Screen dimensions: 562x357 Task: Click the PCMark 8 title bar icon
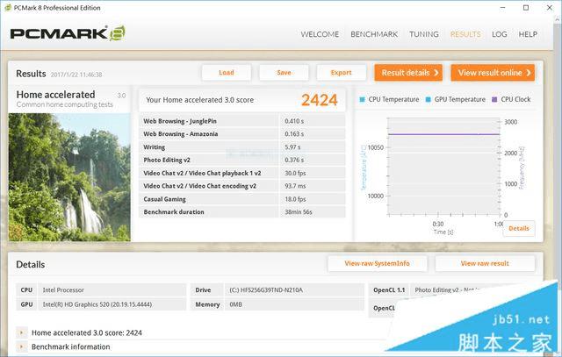click(8, 8)
